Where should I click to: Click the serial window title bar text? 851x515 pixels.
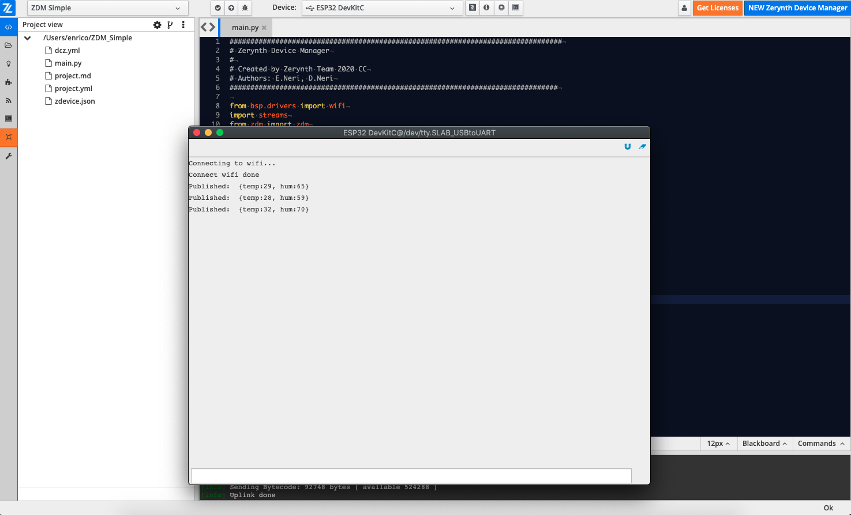click(x=419, y=132)
